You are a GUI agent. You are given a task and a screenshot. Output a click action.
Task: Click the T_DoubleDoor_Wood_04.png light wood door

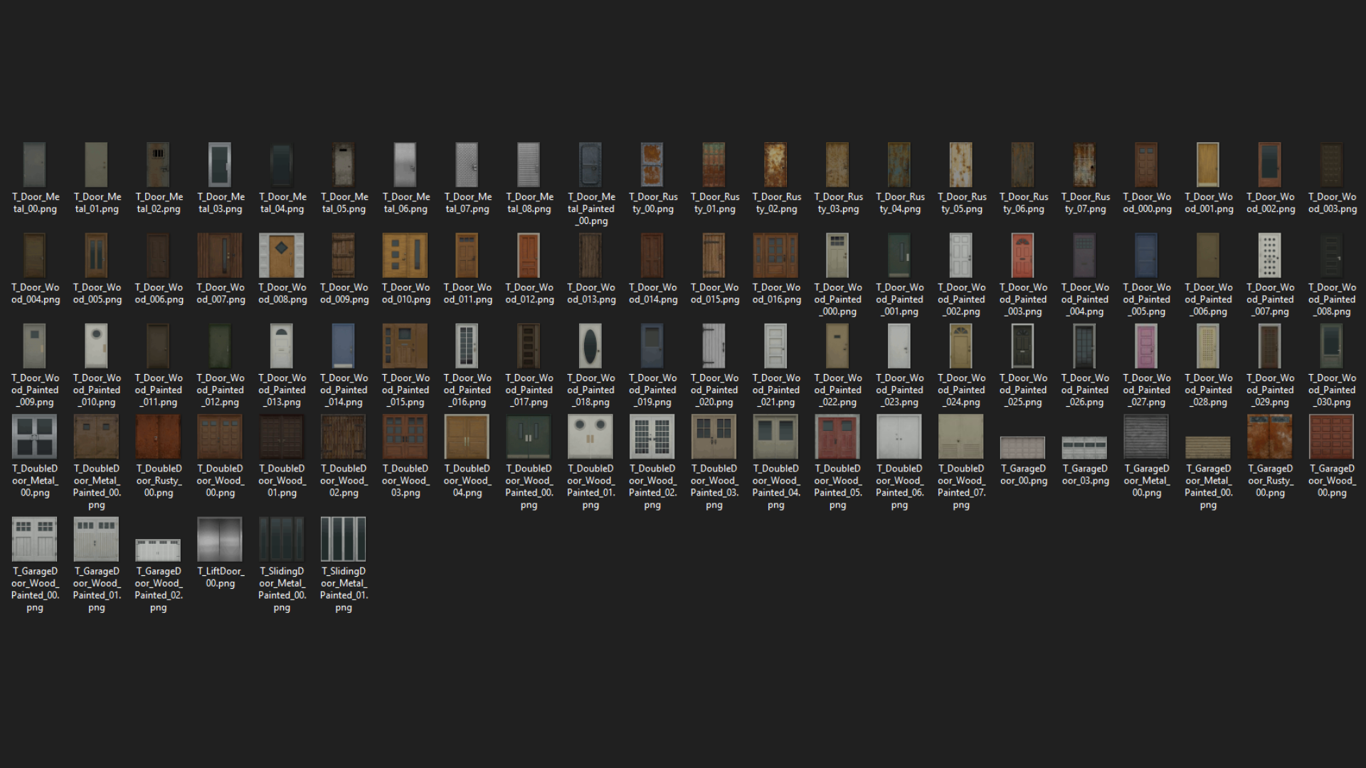pos(467,437)
